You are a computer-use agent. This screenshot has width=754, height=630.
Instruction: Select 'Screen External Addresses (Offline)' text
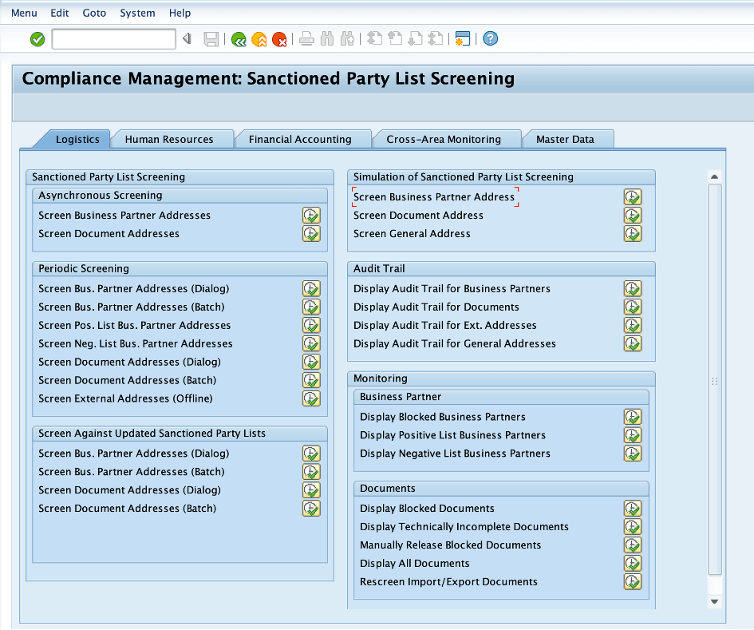(x=125, y=398)
